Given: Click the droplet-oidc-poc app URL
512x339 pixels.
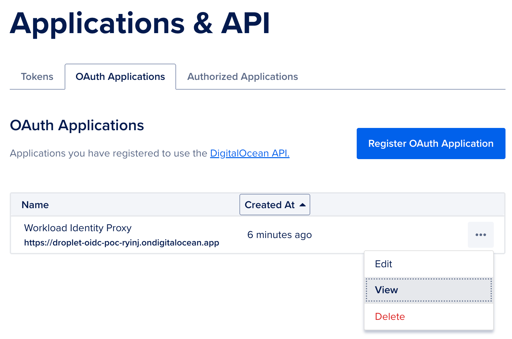Looking at the screenshot, I should pyautogui.click(x=122, y=243).
